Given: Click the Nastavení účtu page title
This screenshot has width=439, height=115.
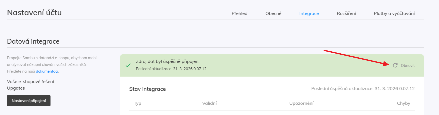Looking at the screenshot, I should [x=34, y=12].
